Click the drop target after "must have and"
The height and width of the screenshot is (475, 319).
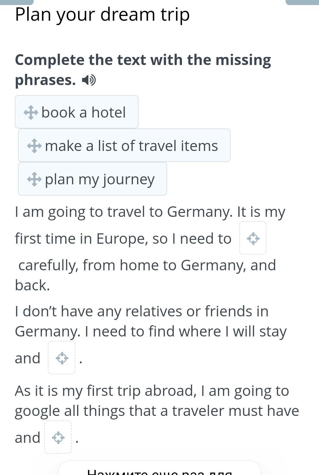[x=58, y=437]
